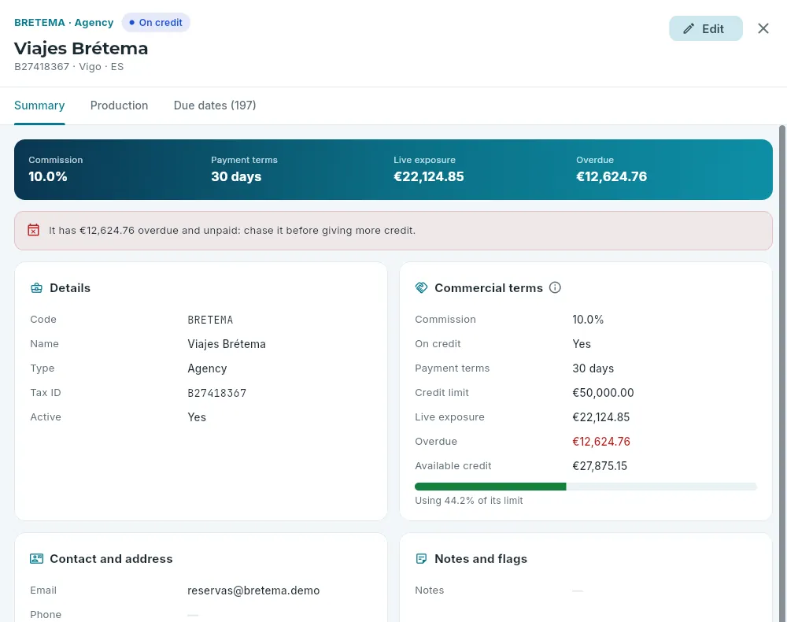This screenshot has height=622, width=787.
Task: Click the Type value Agency
Action: pyautogui.click(x=207, y=368)
